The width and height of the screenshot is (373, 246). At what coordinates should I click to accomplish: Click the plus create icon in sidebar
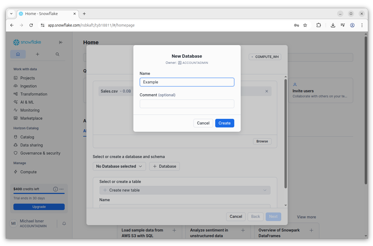(x=38, y=54)
